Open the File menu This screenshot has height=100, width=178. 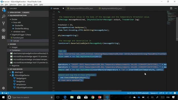[x=2, y=4]
